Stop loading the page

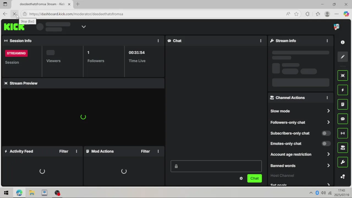click(15, 14)
